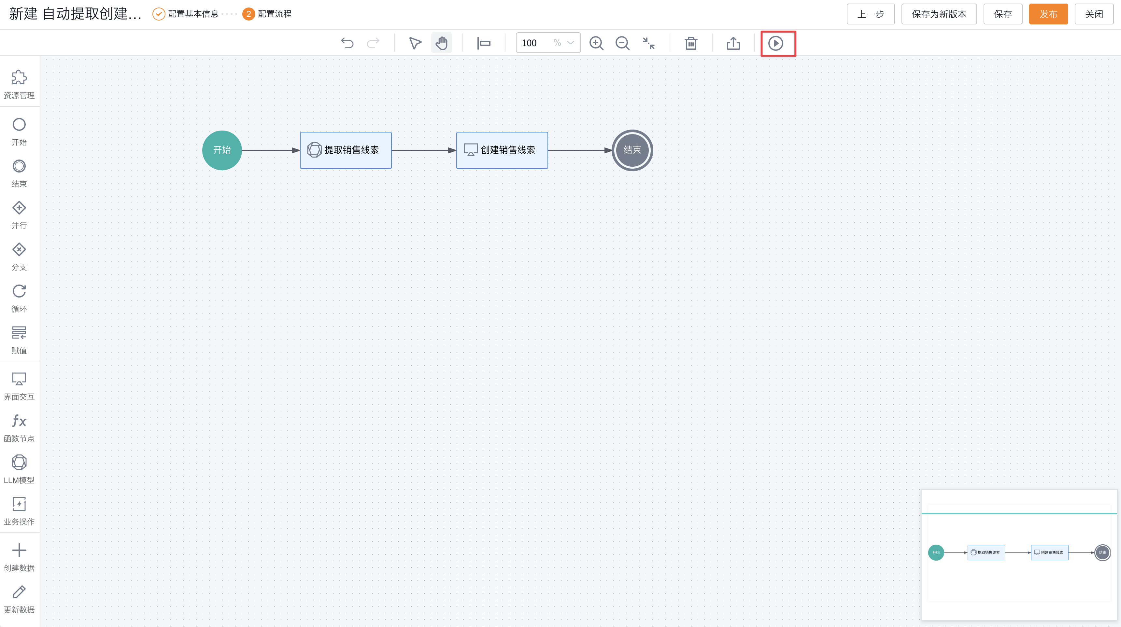Run the flow with play button

tap(775, 43)
